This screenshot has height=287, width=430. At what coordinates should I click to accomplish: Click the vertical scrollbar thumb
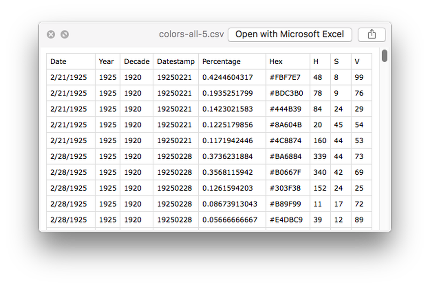(384, 56)
